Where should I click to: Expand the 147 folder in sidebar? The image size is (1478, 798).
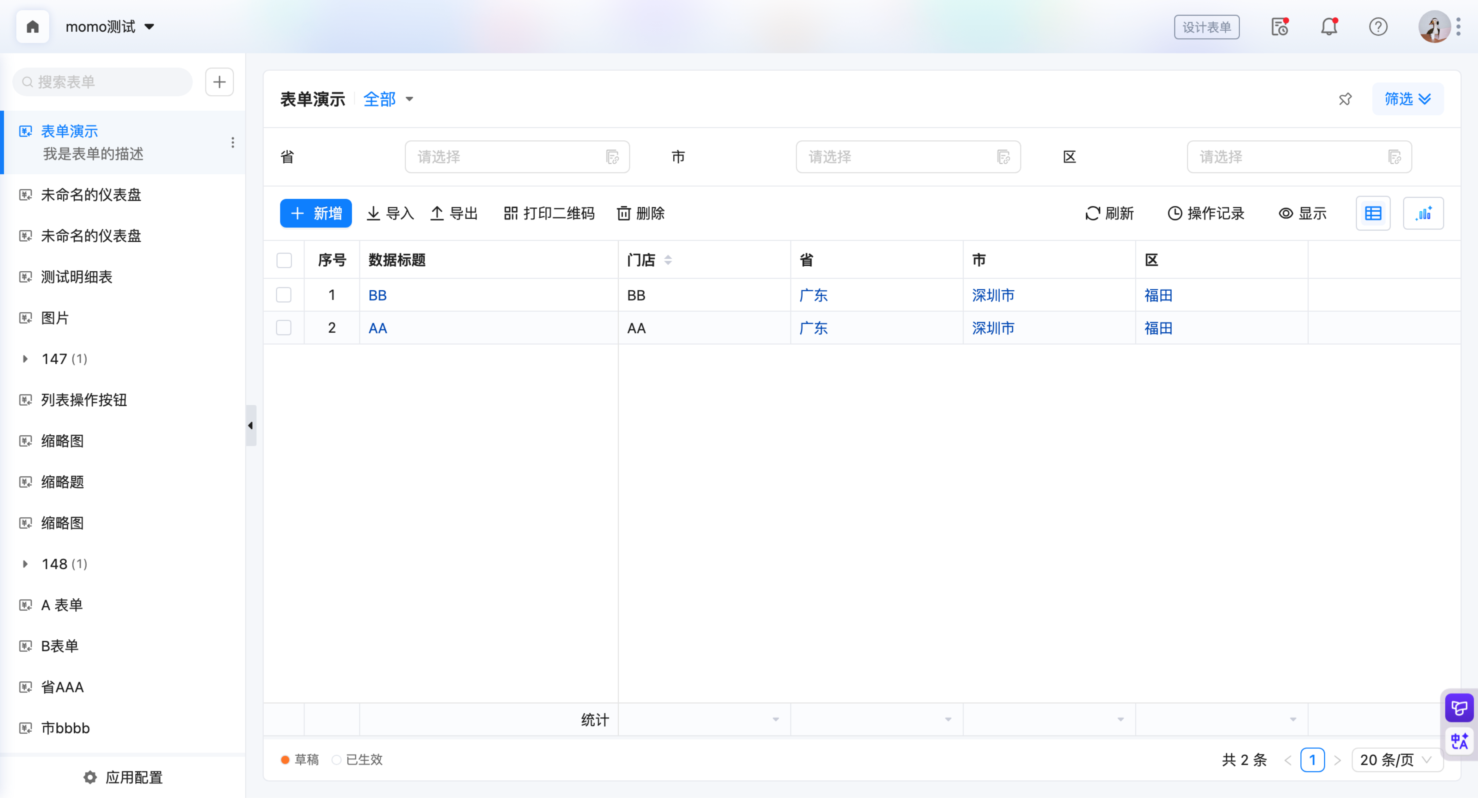coord(25,359)
